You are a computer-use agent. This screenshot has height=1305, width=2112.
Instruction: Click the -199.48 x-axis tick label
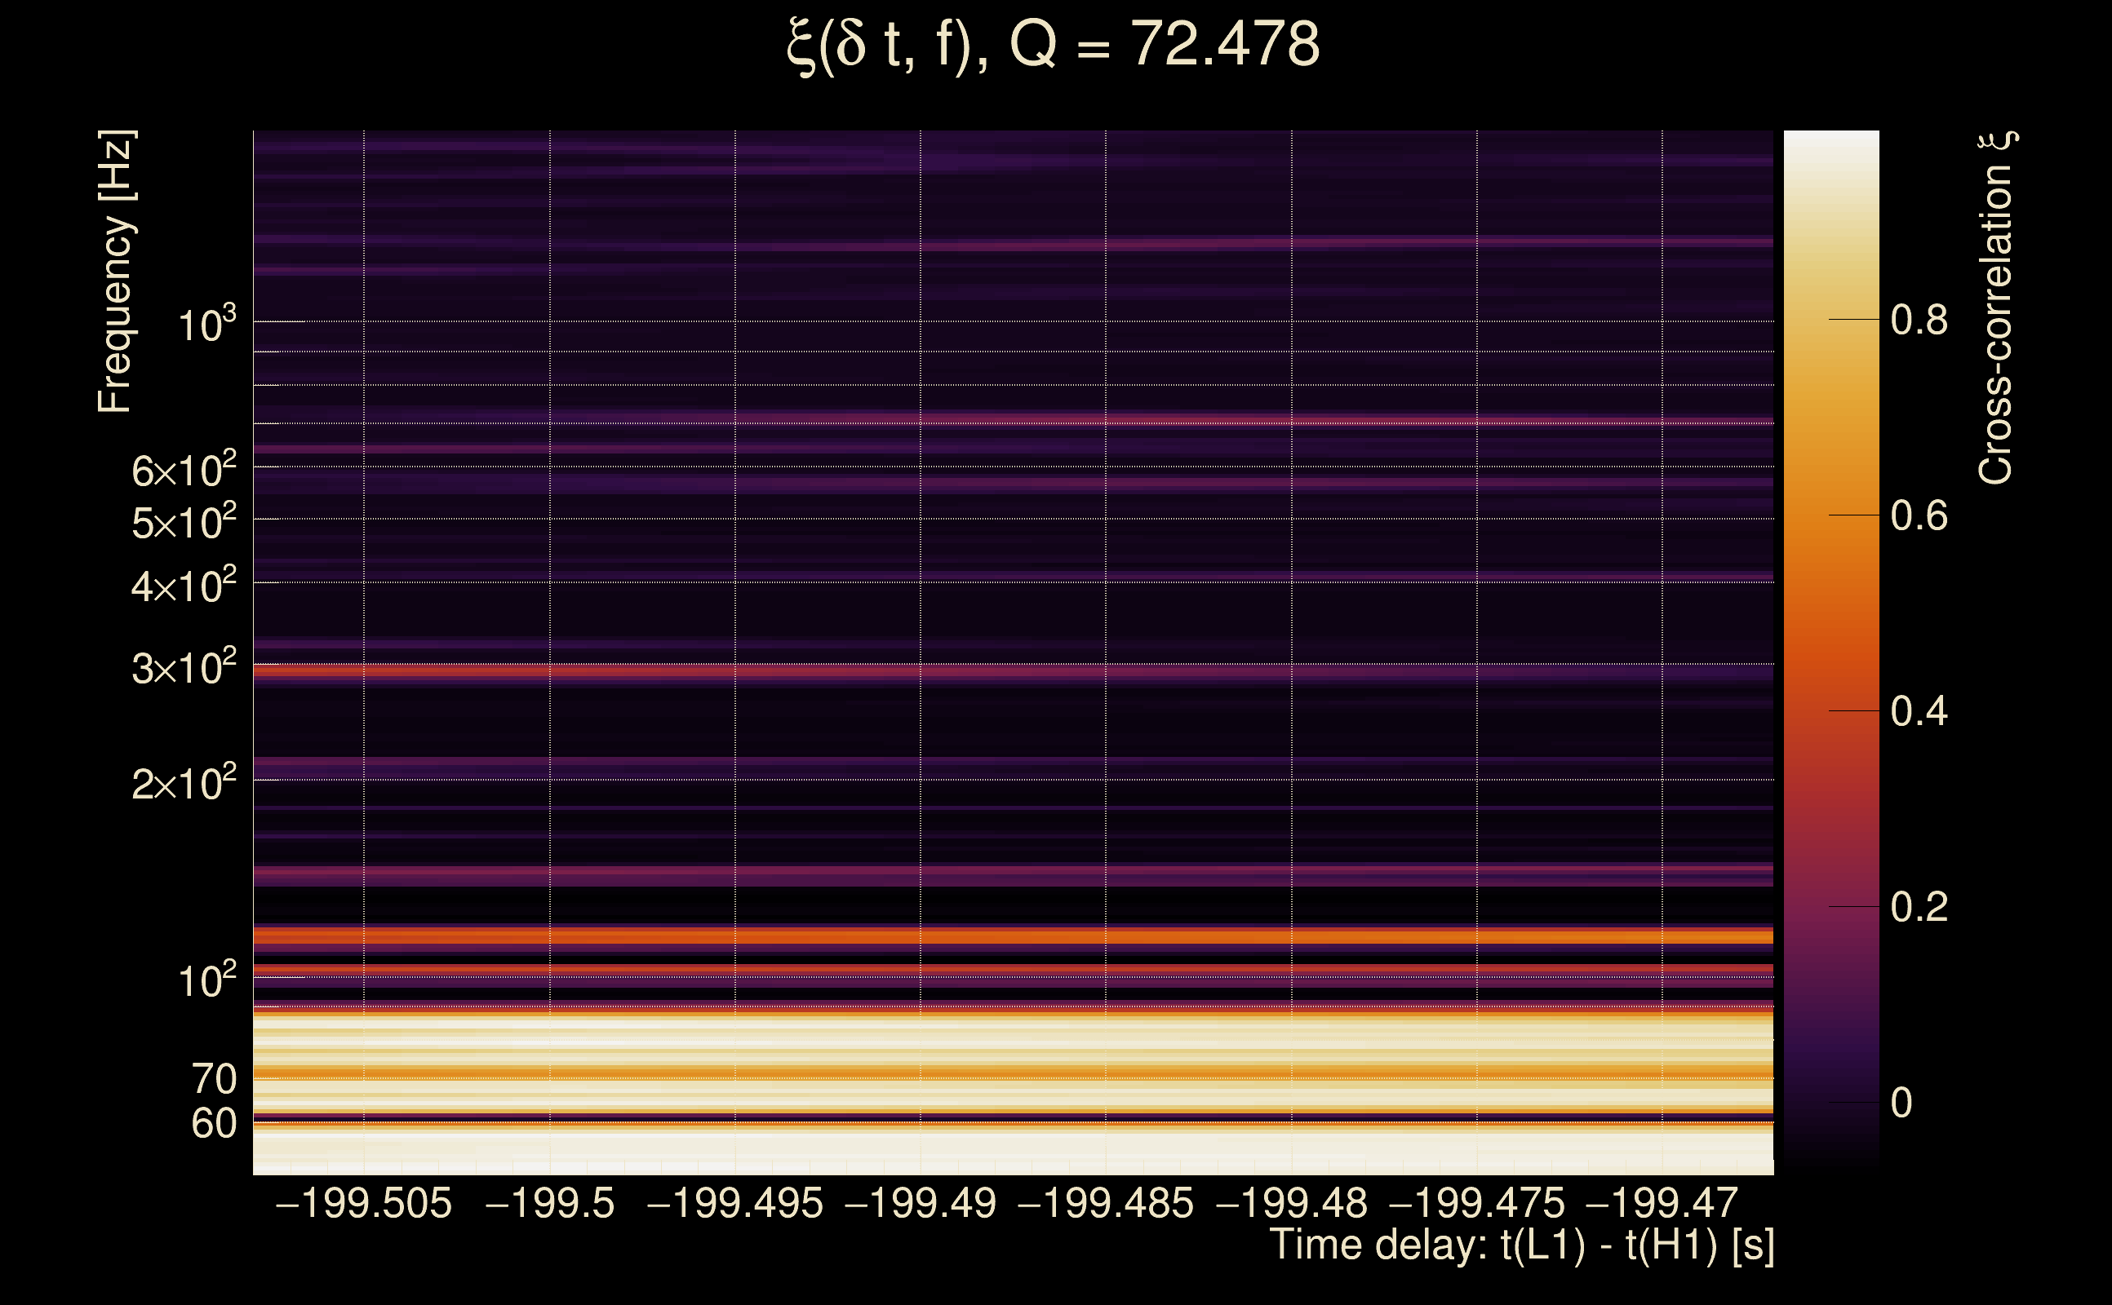(x=1292, y=1203)
